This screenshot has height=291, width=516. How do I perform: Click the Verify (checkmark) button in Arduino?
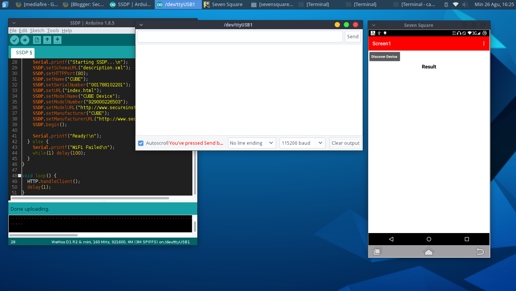point(14,39)
